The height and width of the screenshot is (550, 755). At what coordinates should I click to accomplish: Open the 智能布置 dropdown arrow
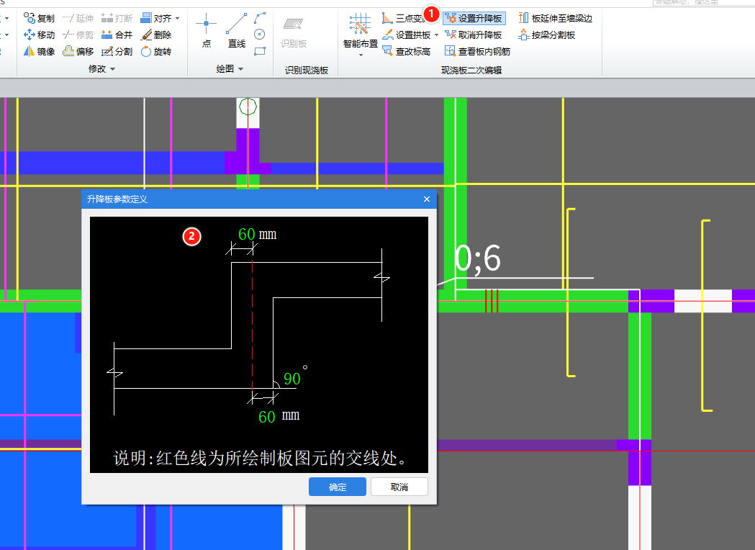[361, 55]
